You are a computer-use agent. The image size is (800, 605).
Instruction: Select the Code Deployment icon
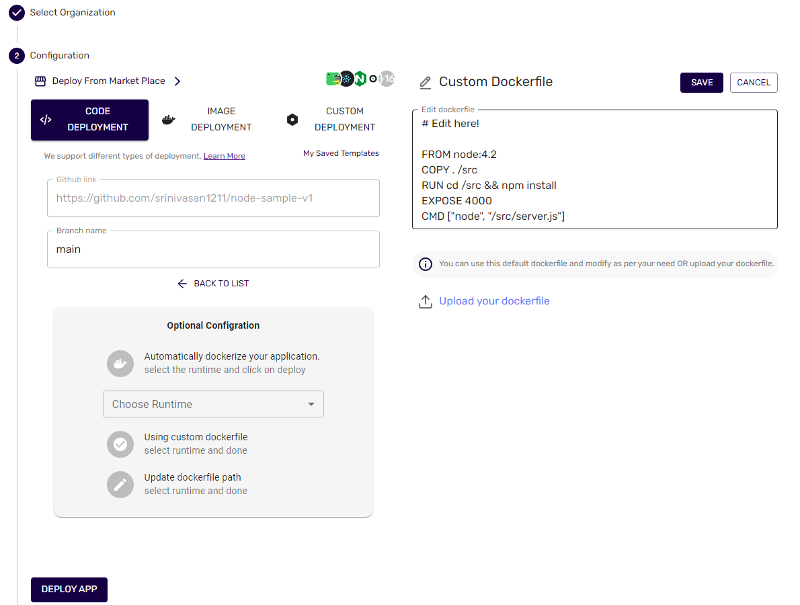(x=46, y=120)
